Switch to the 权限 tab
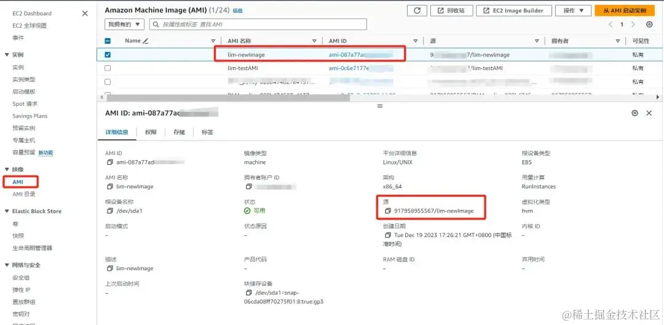The image size is (664, 325). point(151,132)
